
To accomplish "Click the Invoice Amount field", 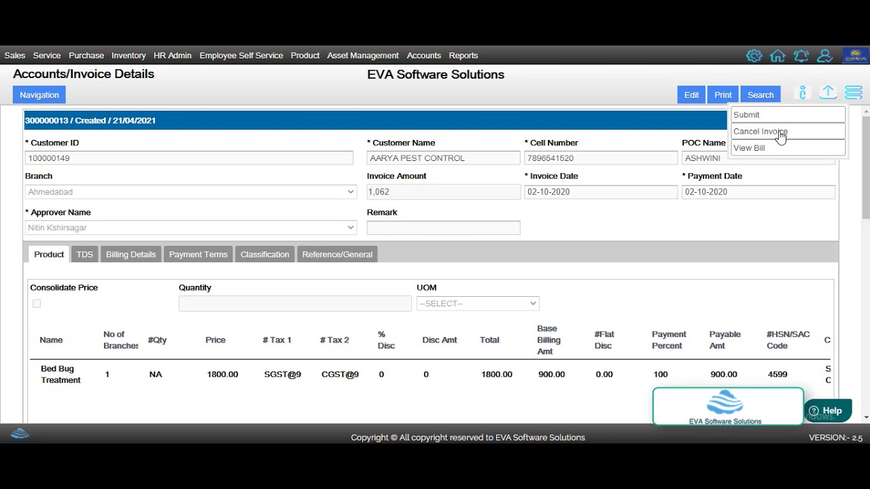I will [443, 192].
